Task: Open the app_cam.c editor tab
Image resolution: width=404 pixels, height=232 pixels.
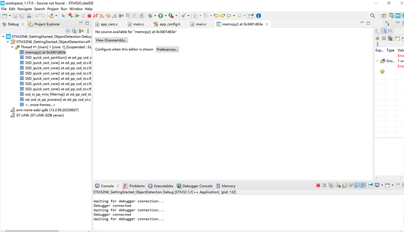Action: pyautogui.click(x=106, y=24)
